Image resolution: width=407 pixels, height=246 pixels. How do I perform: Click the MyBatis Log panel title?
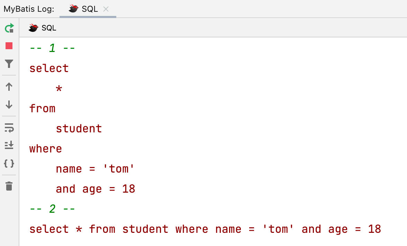29,9
